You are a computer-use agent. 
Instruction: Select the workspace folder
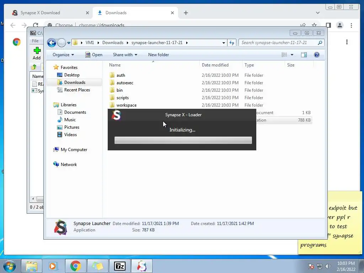pos(126,105)
